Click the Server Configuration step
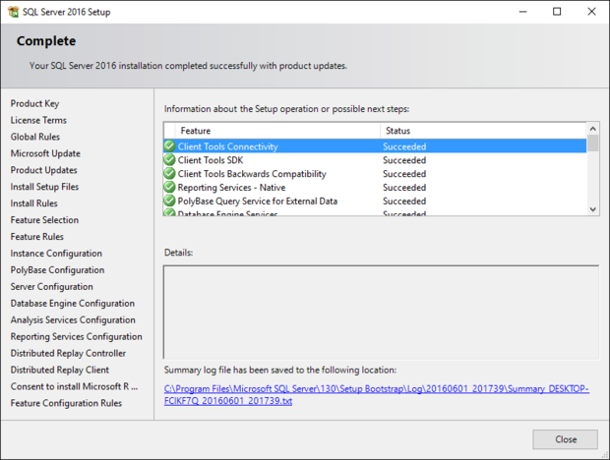610x460 pixels. (x=52, y=287)
